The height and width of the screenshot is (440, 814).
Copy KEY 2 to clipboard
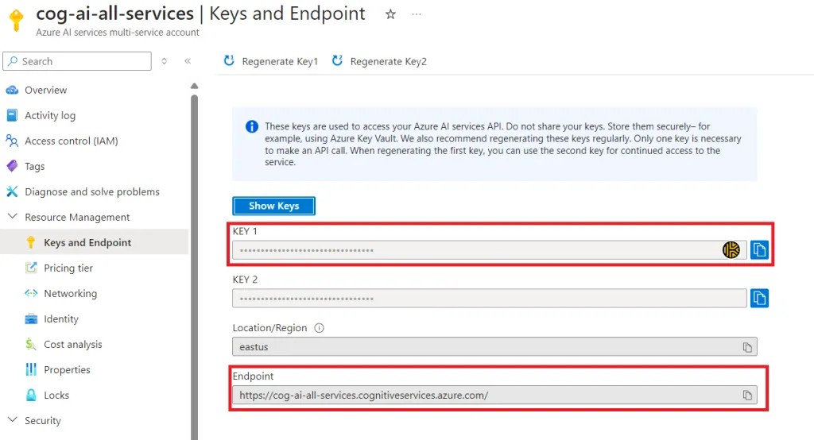pos(759,299)
